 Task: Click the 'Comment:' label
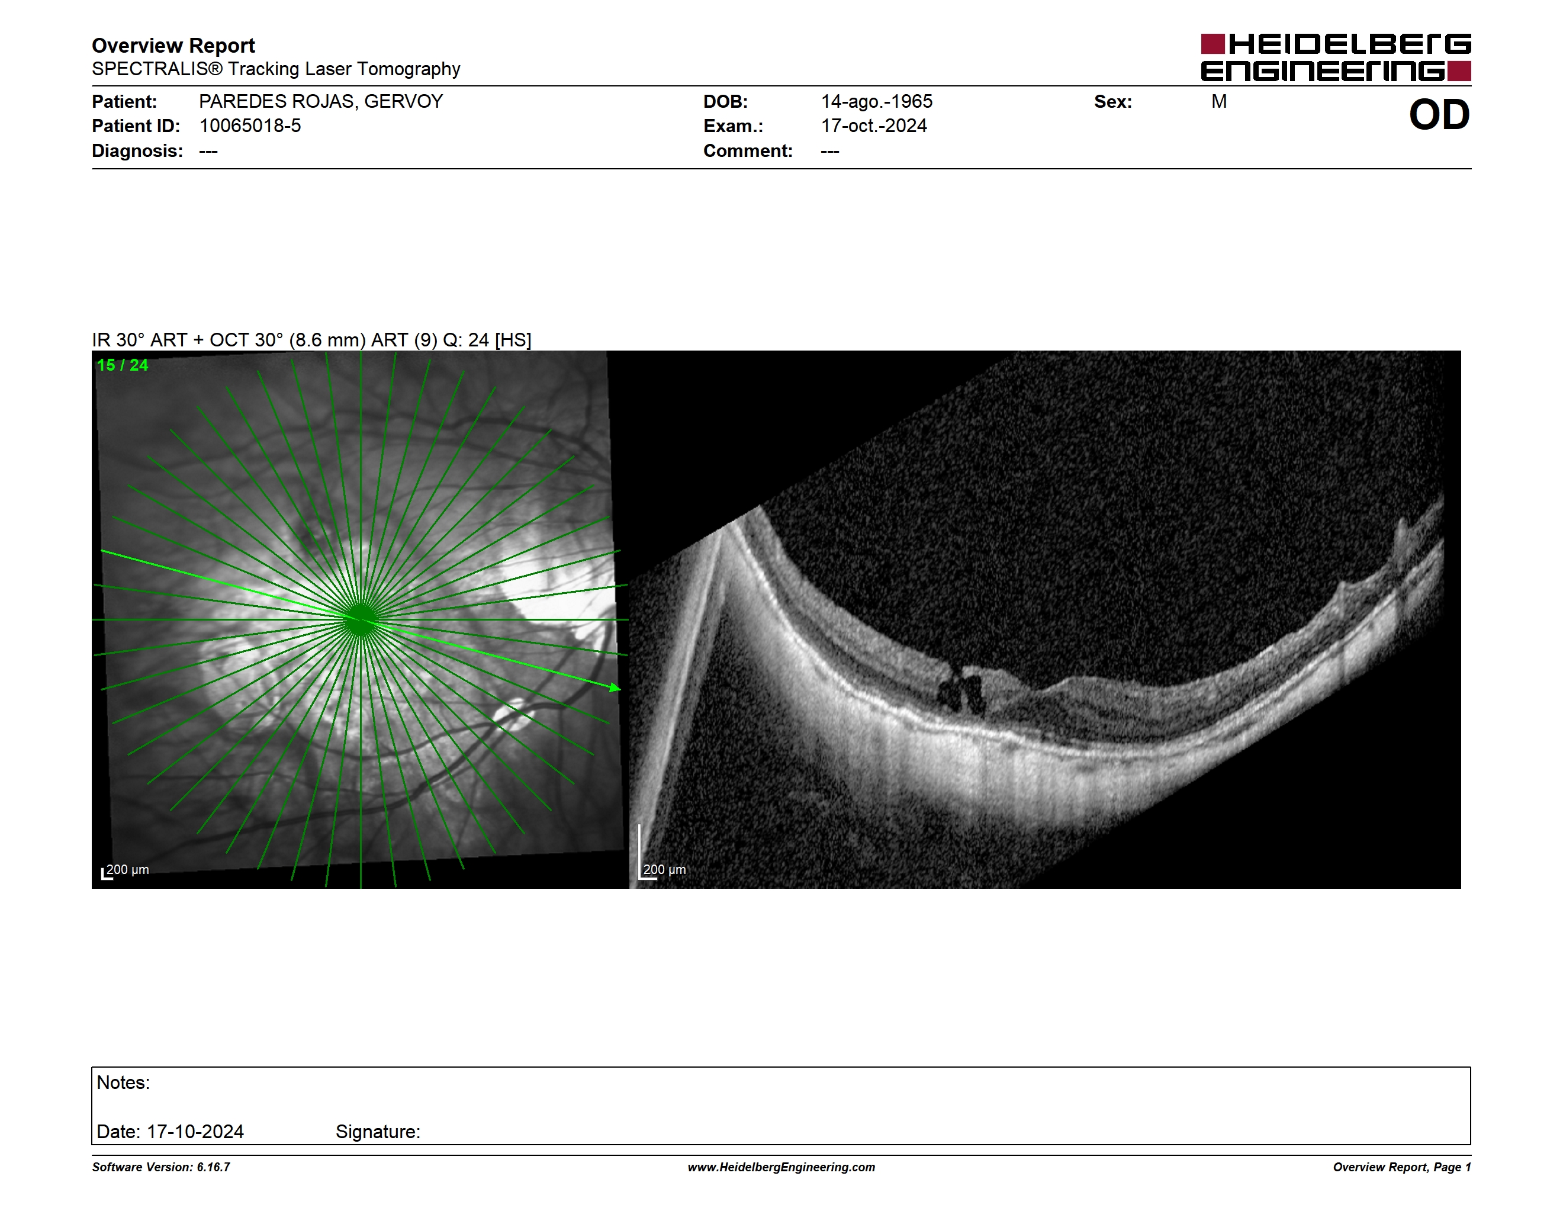tap(748, 151)
